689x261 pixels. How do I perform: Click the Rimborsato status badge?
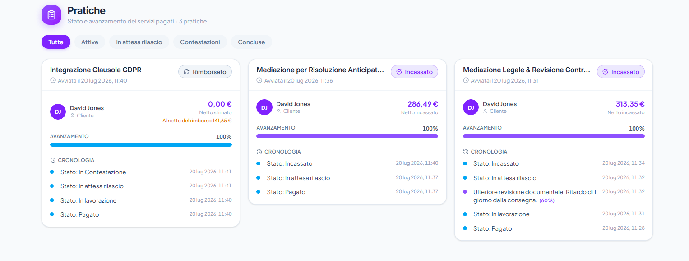point(205,72)
